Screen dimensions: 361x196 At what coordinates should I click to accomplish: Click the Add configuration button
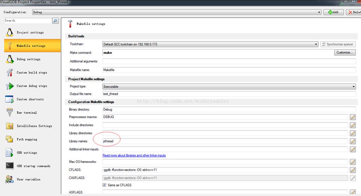[333, 12]
